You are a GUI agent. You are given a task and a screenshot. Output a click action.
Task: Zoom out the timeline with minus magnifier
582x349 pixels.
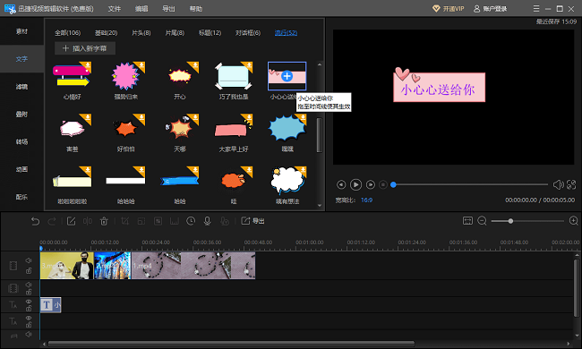(482, 221)
